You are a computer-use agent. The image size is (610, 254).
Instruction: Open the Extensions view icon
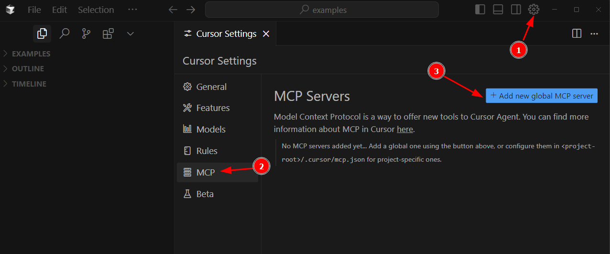[108, 33]
